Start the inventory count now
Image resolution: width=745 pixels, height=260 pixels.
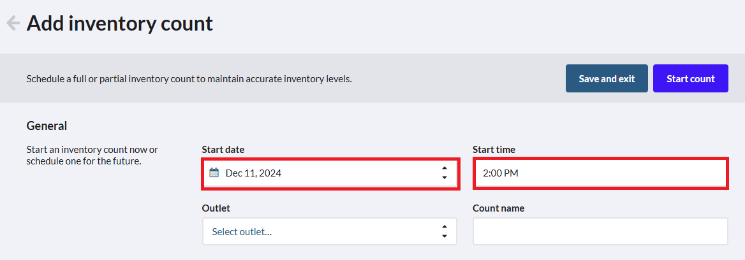tap(690, 78)
